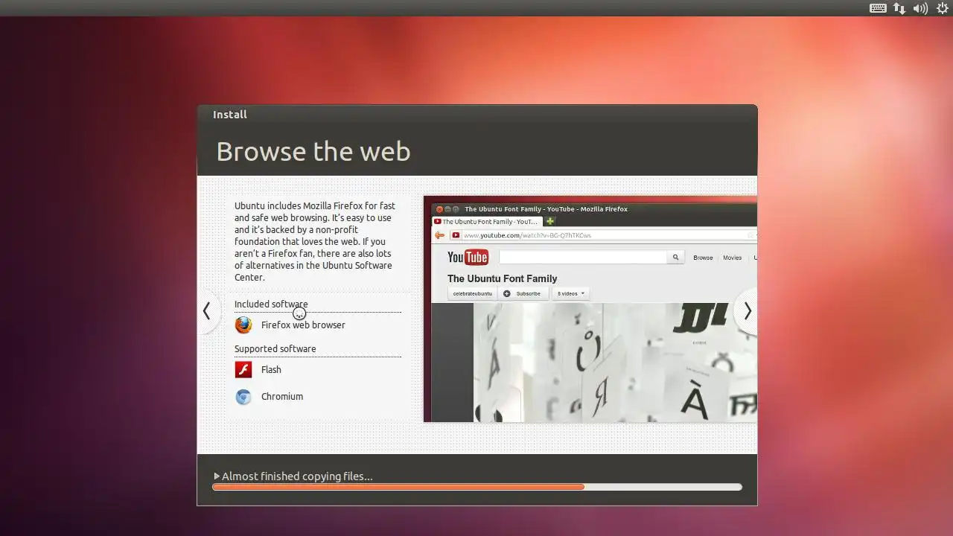The image size is (953, 536).
Task: Click 'The Ubuntu Font Family' video title
Action: coord(503,278)
